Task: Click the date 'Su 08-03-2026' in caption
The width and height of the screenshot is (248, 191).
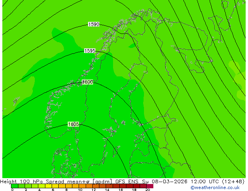Action: pos(165,182)
